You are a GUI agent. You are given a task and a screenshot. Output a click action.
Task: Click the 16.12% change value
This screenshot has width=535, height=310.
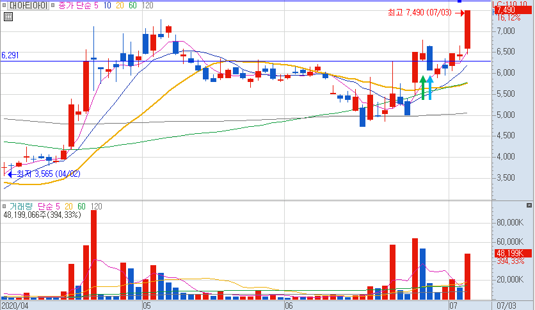tap(508, 17)
